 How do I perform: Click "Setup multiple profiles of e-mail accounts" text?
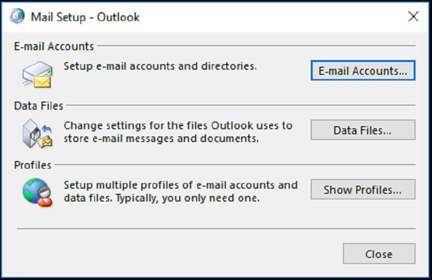[180, 185]
